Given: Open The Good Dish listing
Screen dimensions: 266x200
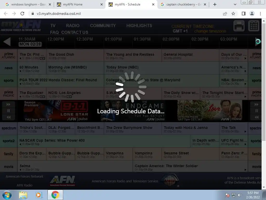Looking at the screenshot, I should [x=75, y=55].
